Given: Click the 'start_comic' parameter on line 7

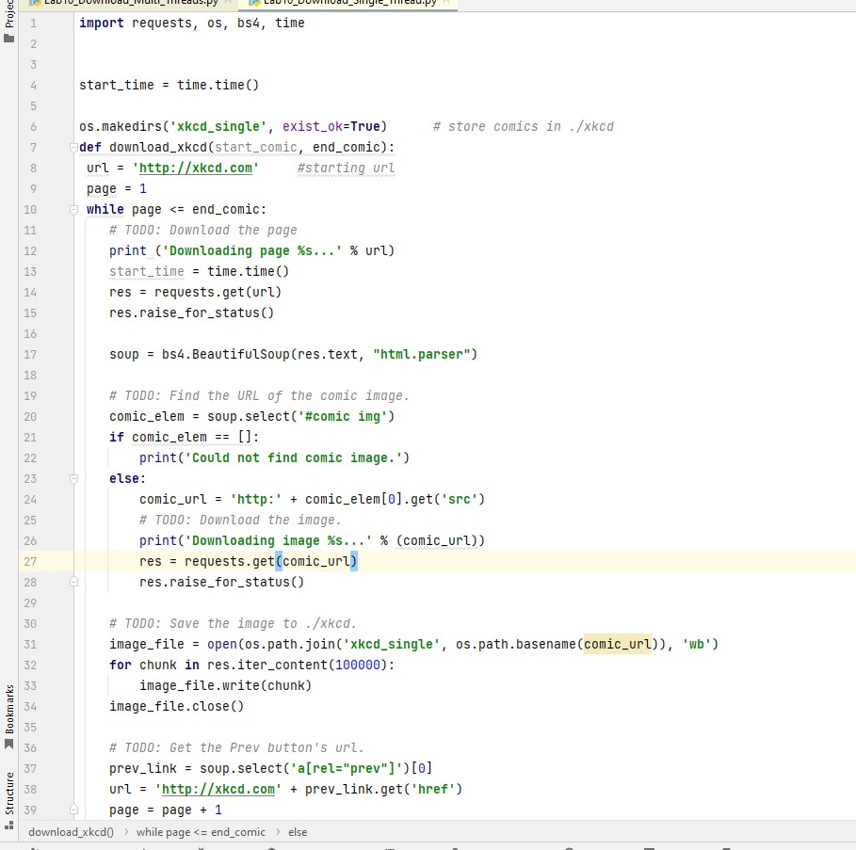Looking at the screenshot, I should [x=255, y=147].
